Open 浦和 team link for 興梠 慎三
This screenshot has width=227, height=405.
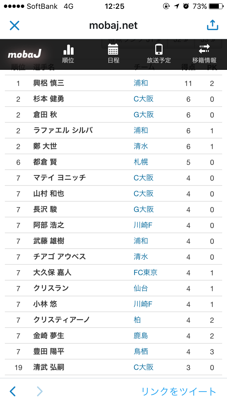tap(141, 83)
